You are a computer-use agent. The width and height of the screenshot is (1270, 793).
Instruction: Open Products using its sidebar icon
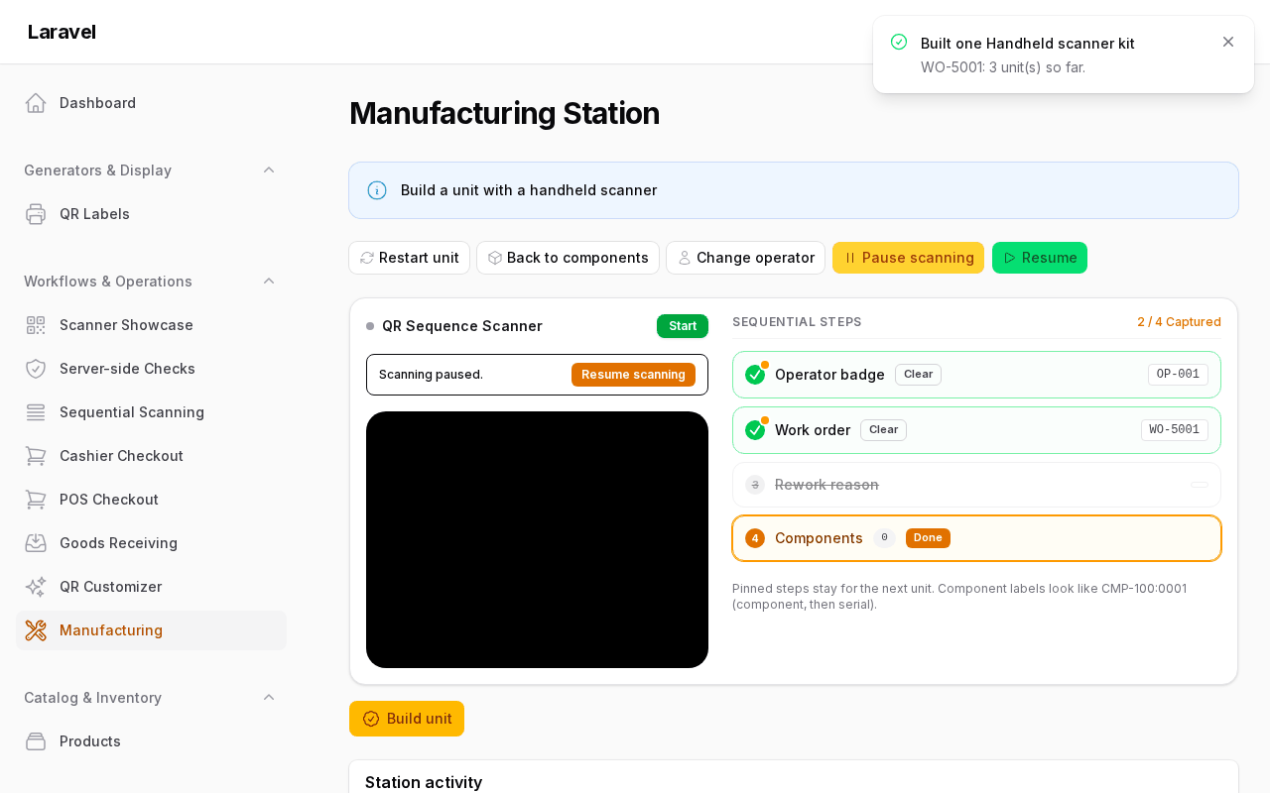[36, 741]
